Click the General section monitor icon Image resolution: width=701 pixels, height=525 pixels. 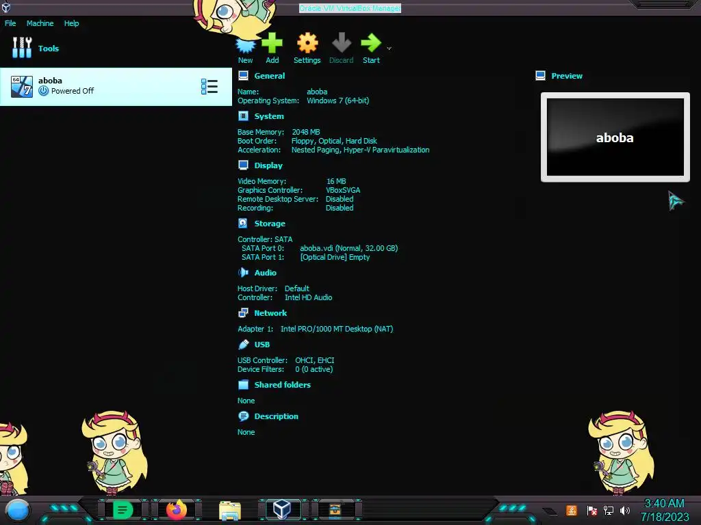(243, 76)
